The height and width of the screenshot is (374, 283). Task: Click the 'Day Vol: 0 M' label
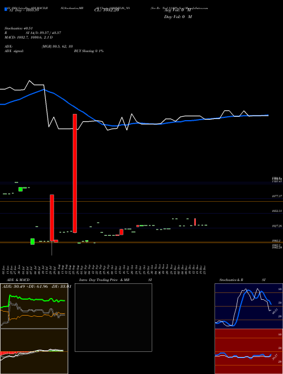[x=178, y=17]
